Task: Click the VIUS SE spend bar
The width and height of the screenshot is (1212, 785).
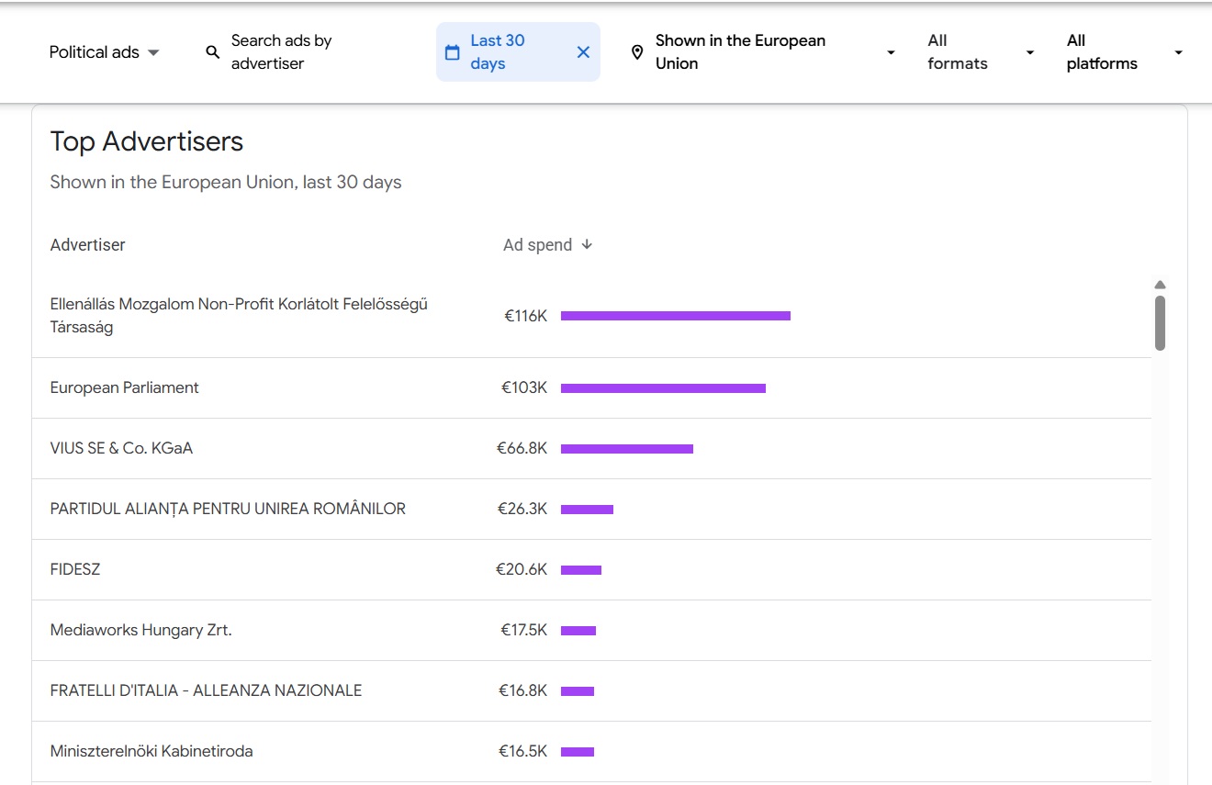Action: tap(627, 449)
